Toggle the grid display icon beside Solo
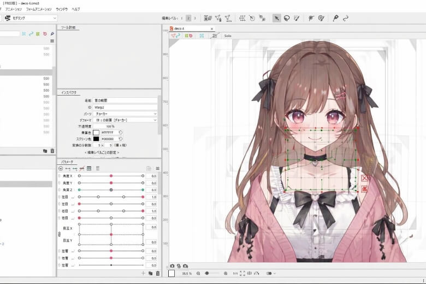Screen dimensions: 426x284 215,36
